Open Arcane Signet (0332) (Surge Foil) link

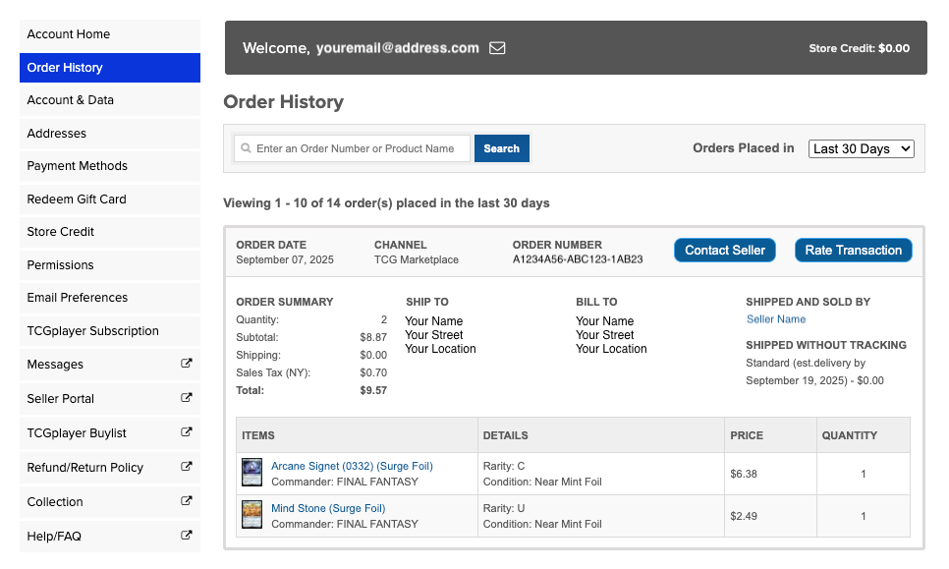tap(352, 466)
